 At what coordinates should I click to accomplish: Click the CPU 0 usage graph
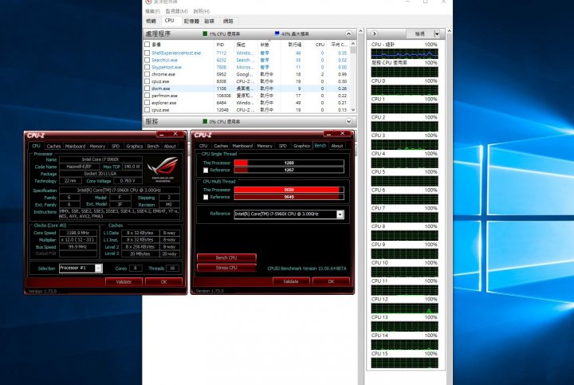(404, 90)
